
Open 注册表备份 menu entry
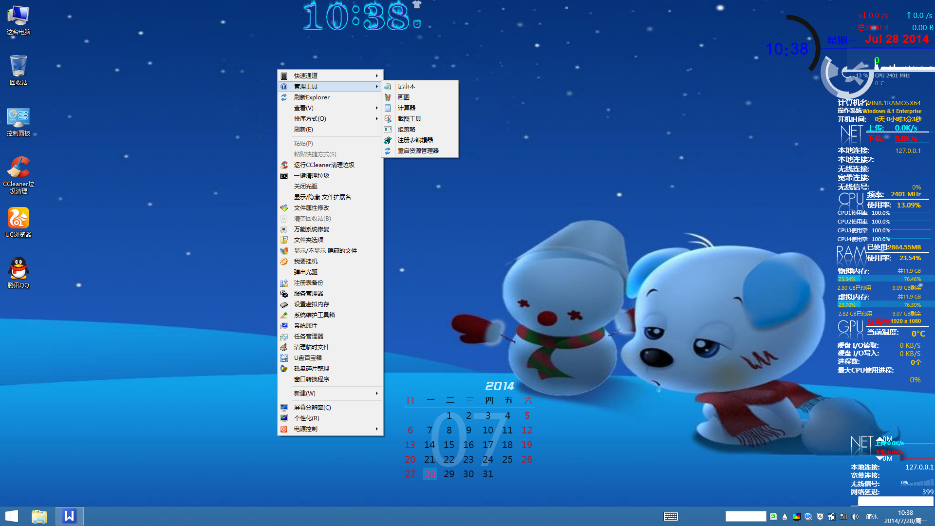click(330, 283)
